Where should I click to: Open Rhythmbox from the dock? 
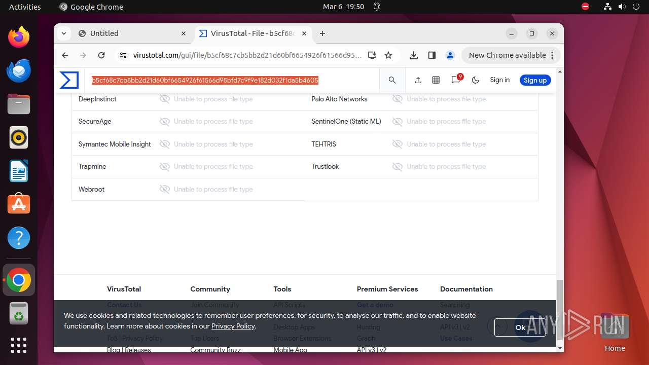click(19, 137)
